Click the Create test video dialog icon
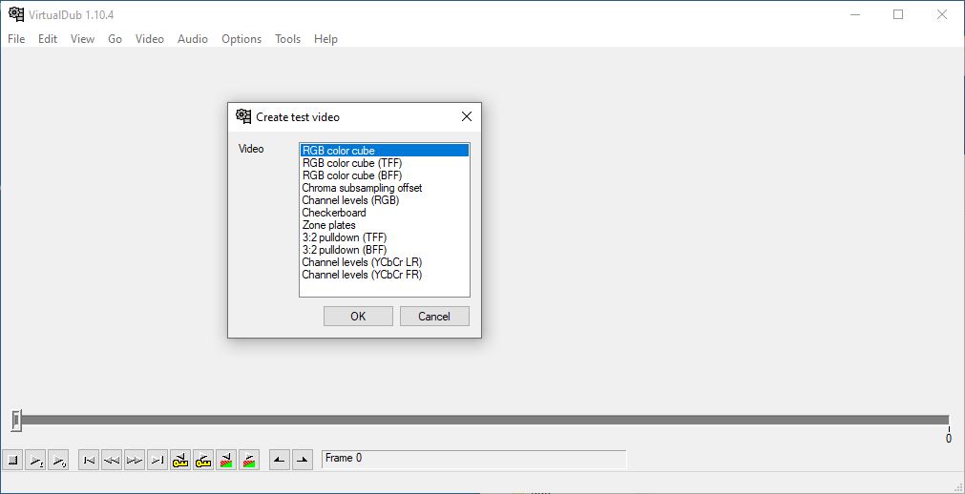This screenshot has width=965, height=494. [x=243, y=116]
